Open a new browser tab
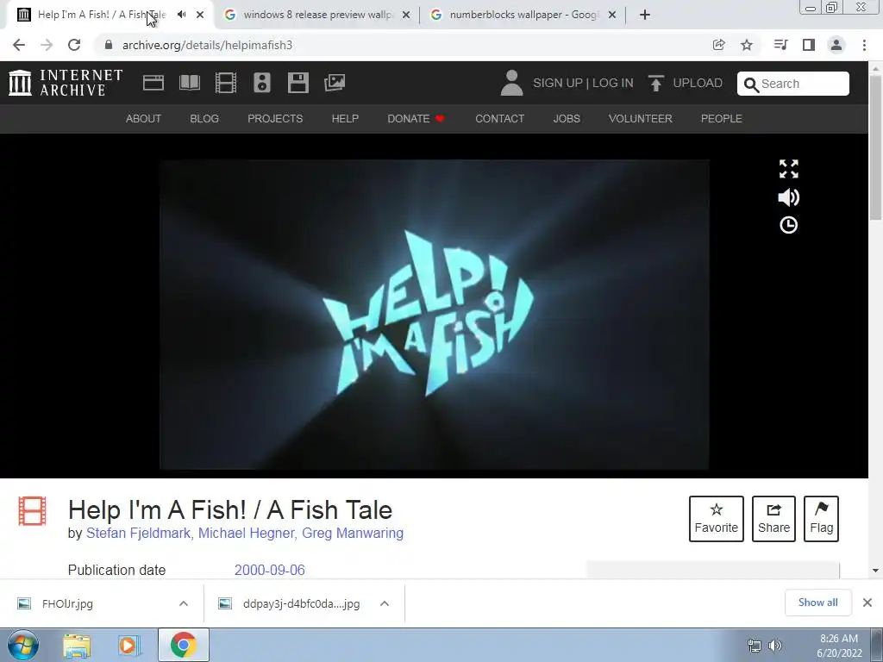This screenshot has height=662, width=883. (x=645, y=15)
